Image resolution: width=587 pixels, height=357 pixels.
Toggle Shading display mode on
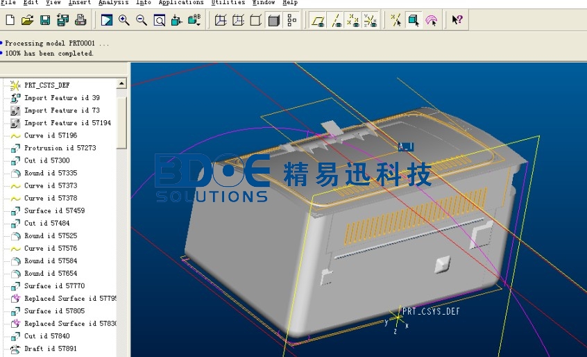[274, 20]
